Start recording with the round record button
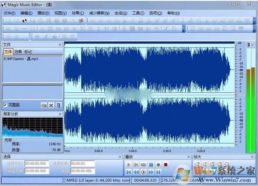Viewport: 258px width, 186px height. (158, 164)
